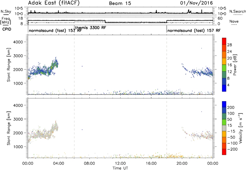Click the '16:00' time tick label

(x=151, y=164)
